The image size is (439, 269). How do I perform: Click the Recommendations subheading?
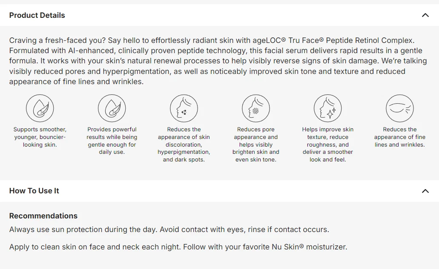[x=43, y=216]
